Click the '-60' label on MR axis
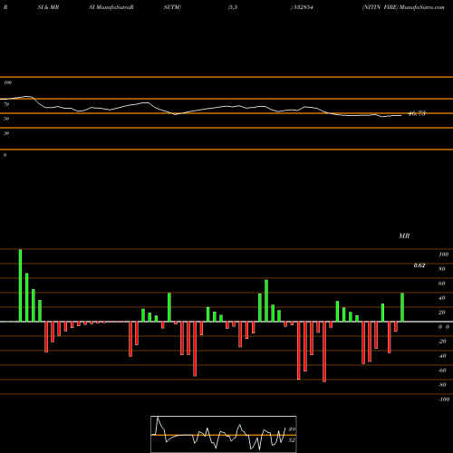453x453 pixels. point(442,371)
